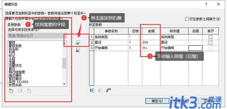Image resolution: width=227 pixels, height=109 pixels.
Task: Click the field list scroll down arrow
Action: tap(64, 84)
